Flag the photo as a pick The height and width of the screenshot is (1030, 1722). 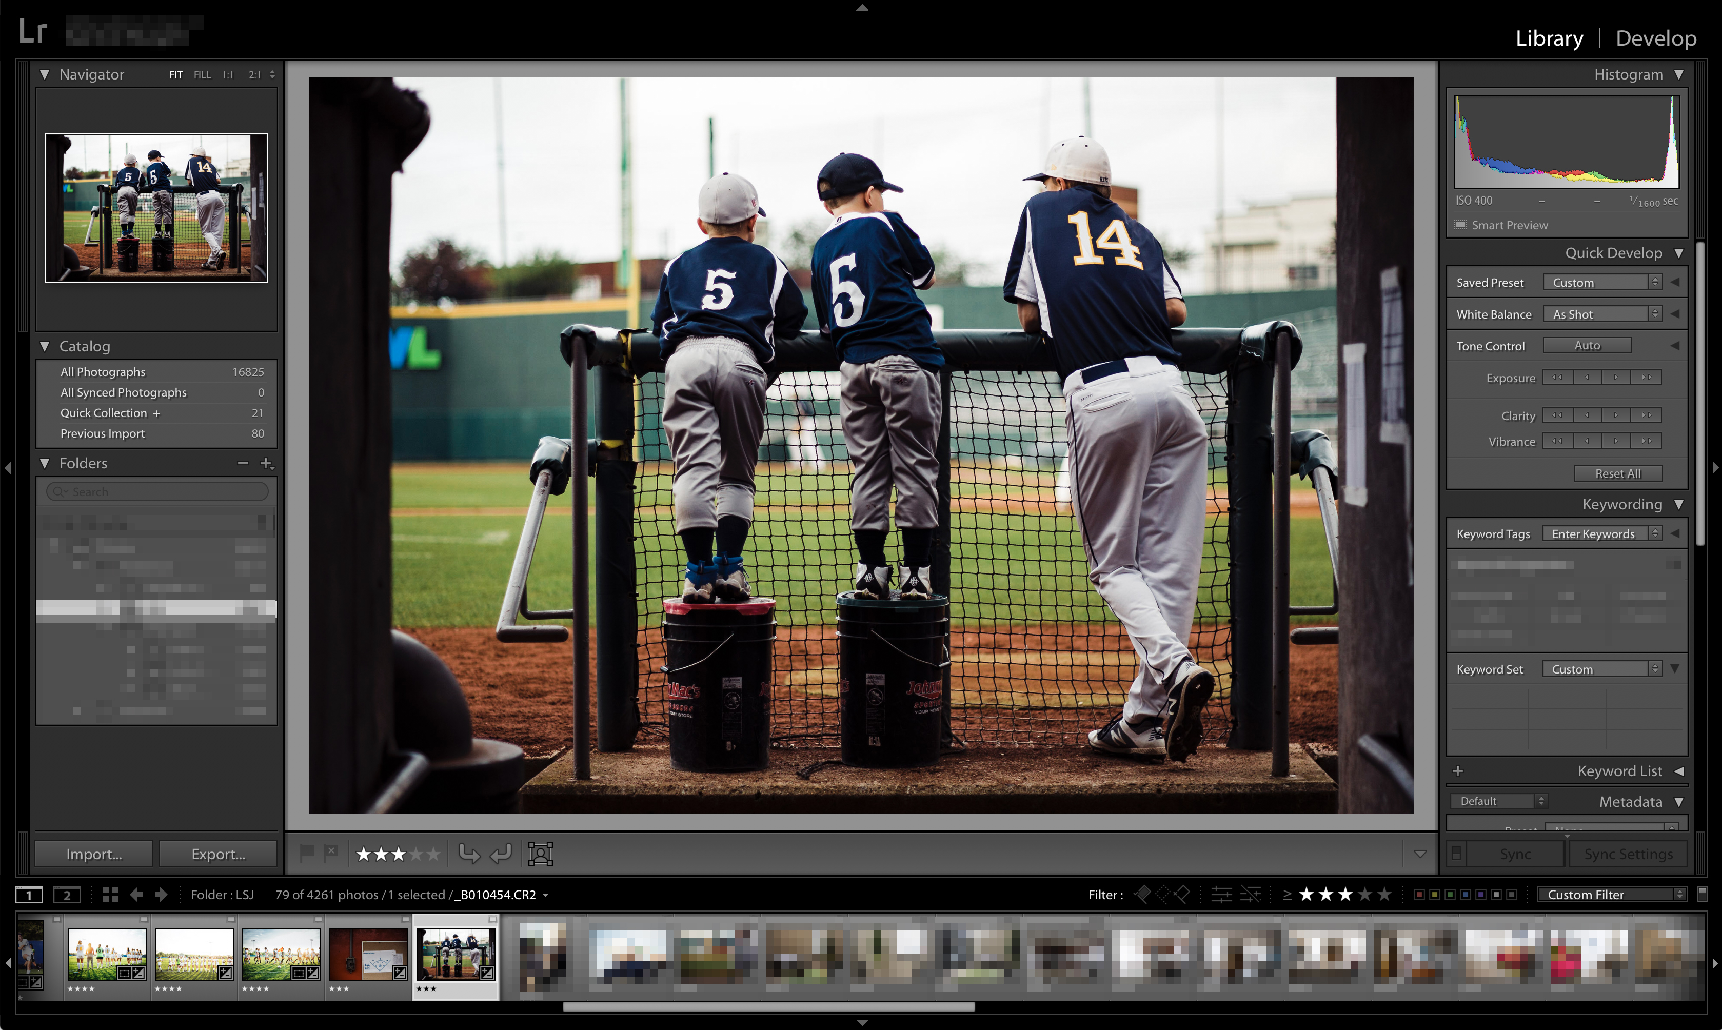coord(307,853)
